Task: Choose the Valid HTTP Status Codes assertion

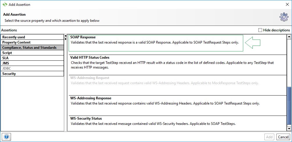Action: [178, 65]
